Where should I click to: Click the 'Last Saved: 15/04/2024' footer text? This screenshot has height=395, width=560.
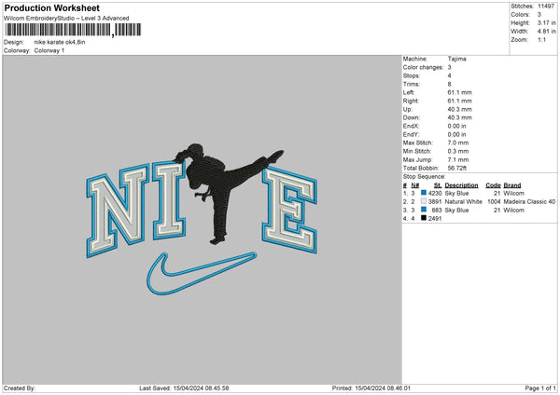coord(184,388)
